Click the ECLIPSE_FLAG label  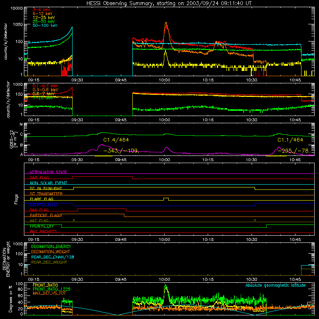click(43, 205)
